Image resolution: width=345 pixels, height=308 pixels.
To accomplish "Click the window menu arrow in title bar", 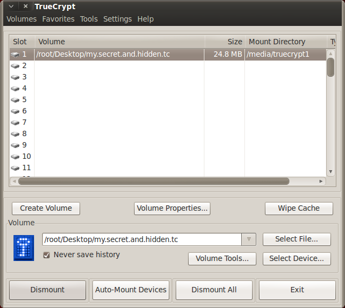I will pos(11,6).
